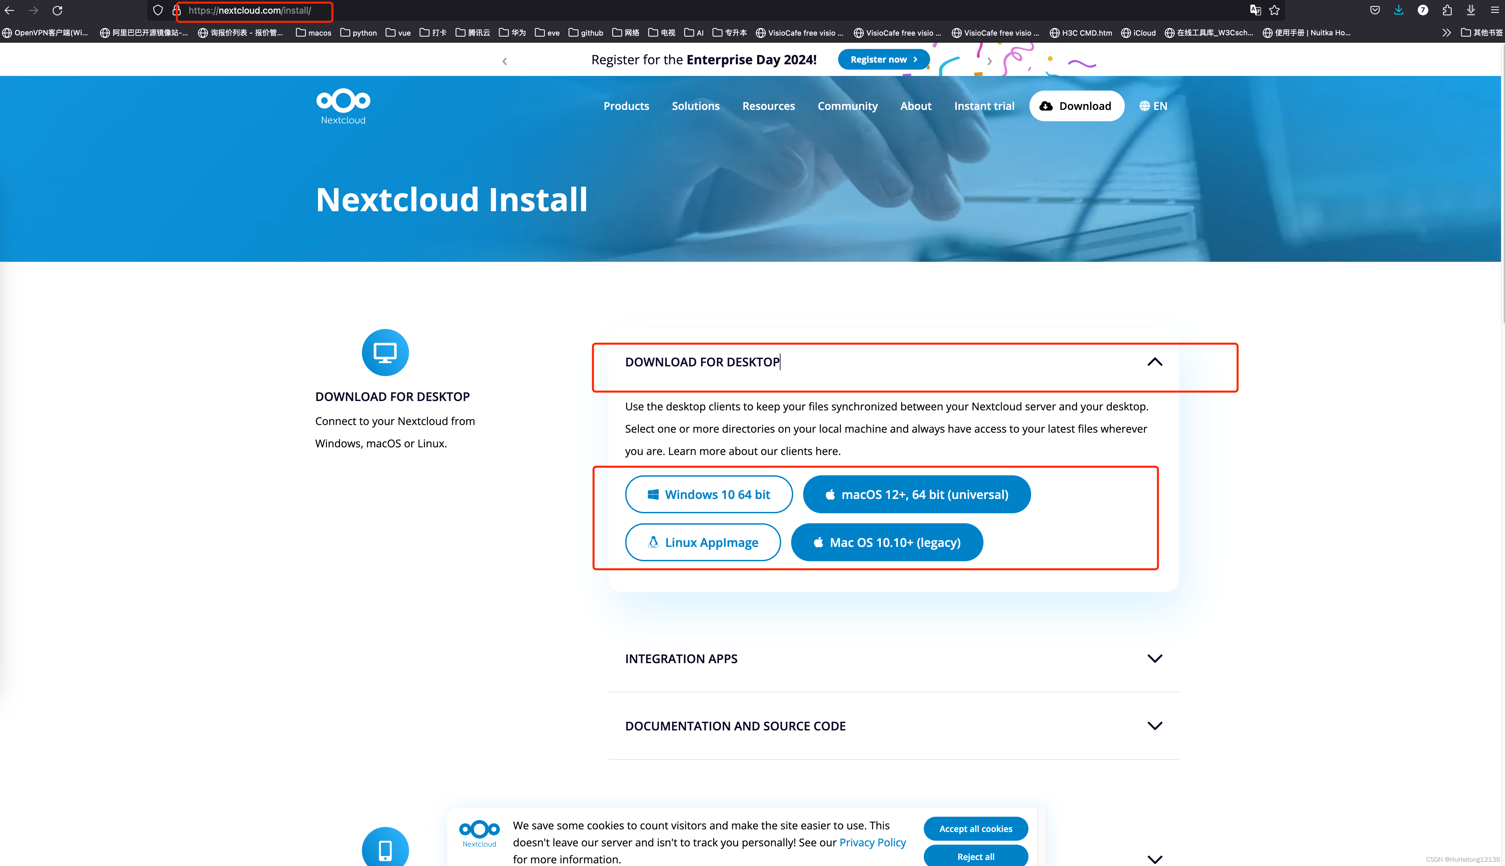This screenshot has height=866, width=1505.
Task: Click the desktop monitor circle icon
Action: (385, 353)
